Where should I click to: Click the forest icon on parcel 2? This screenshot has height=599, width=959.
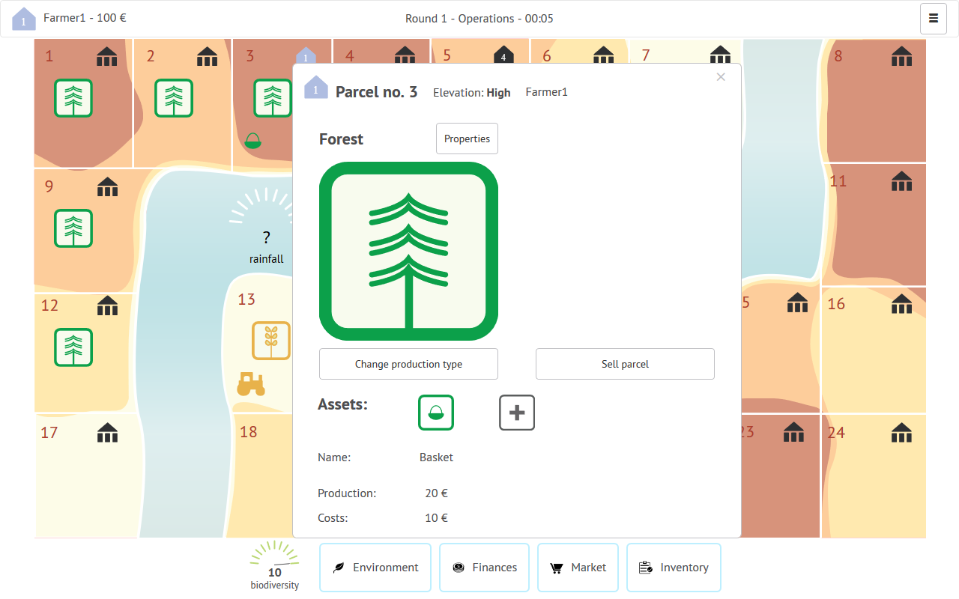click(x=174, y=98)
